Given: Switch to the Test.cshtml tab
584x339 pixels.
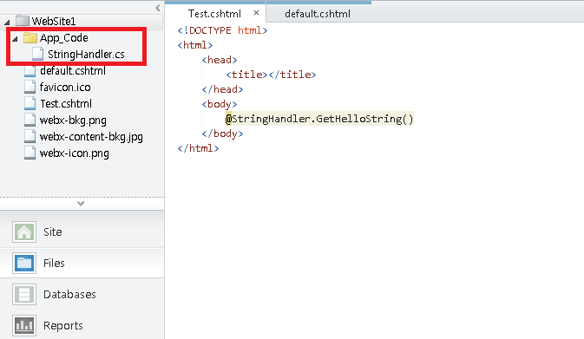Looking at the screenshot, I should (x=214, y=14).
